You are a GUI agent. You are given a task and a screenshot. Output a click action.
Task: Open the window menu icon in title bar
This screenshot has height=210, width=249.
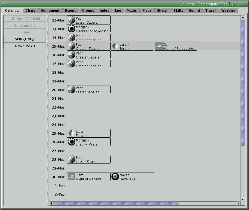coord(4,4)
